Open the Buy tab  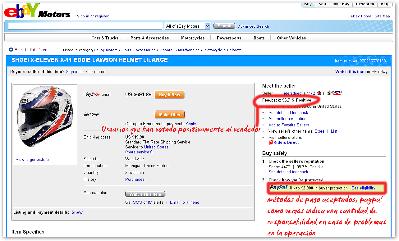[308, 4]
